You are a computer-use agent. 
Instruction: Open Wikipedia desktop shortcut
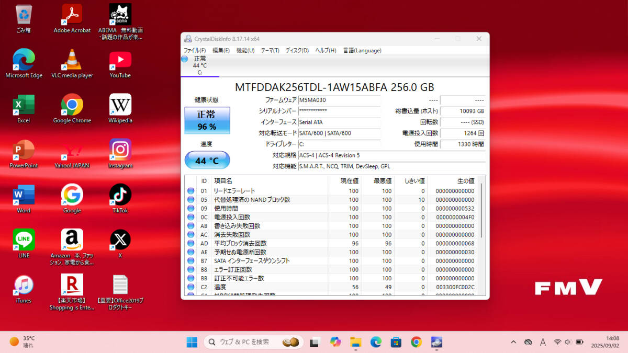[120, 109]
